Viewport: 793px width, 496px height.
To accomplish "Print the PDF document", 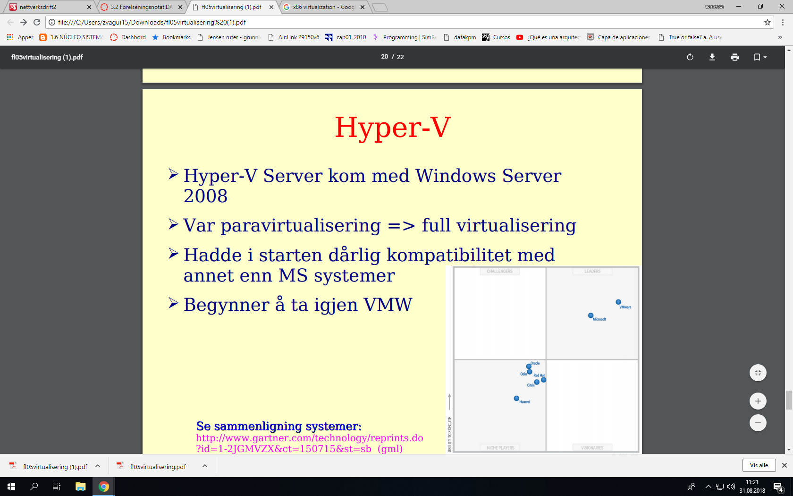I will point(735,57).
